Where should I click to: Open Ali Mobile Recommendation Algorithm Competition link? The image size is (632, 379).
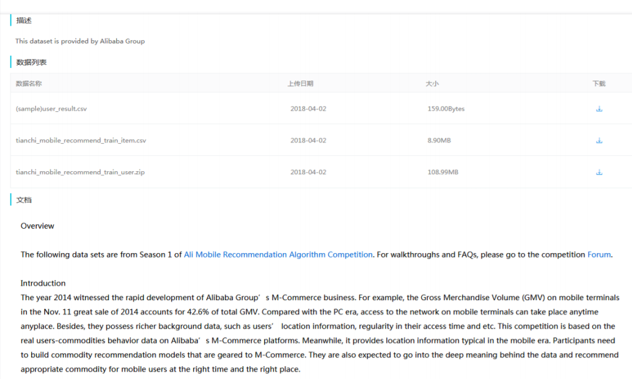pos(278,254)
